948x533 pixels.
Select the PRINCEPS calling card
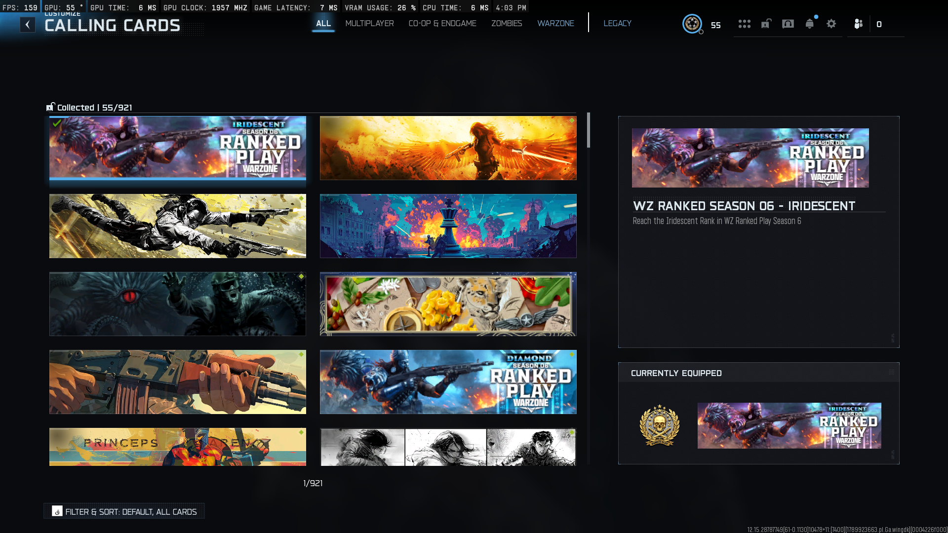click(x=178, y=447)
